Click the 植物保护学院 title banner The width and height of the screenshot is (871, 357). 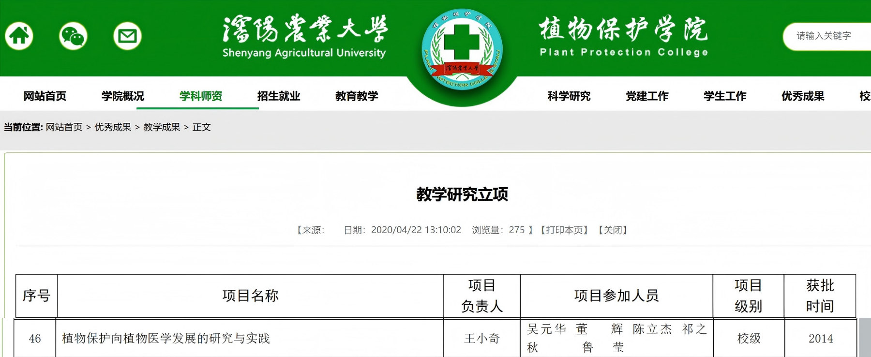pyautogui.click(x=623, y=37)
